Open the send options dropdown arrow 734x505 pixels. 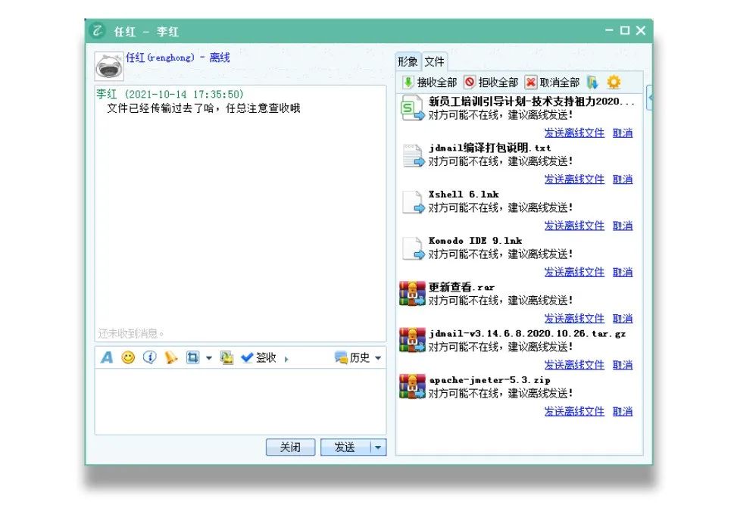[x=378, y=447]
